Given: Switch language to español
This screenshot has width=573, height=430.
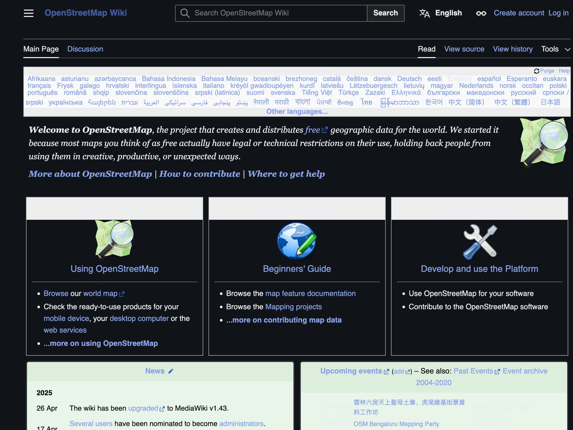Looking at the screenshot, I should [x=489, y=79].
